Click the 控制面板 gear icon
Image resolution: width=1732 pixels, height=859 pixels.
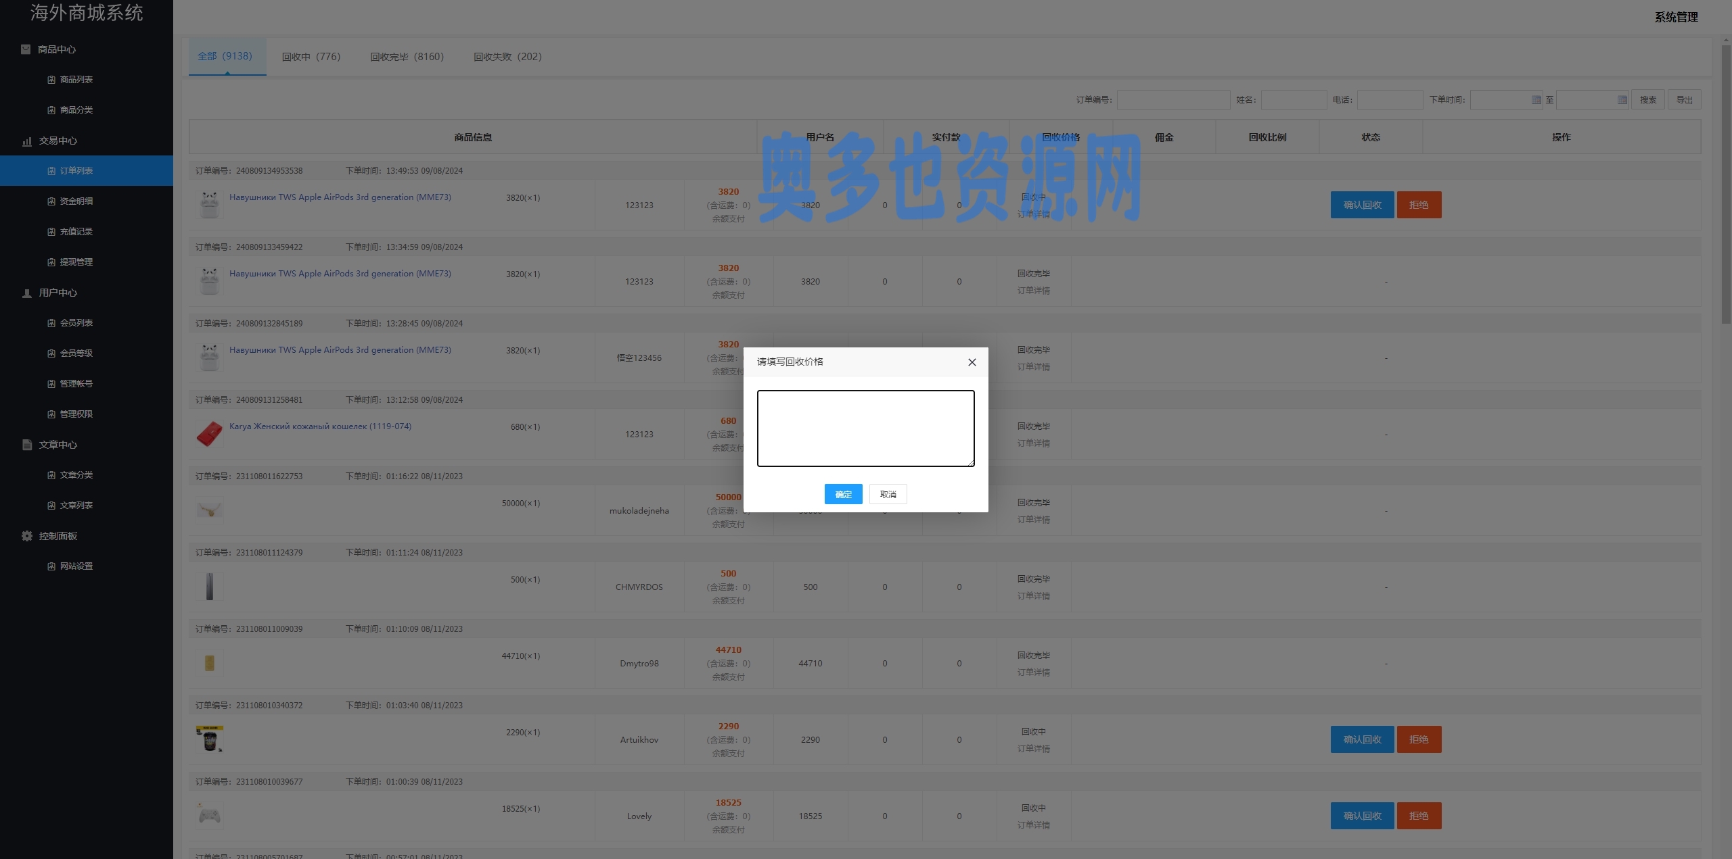coord(27,536)
